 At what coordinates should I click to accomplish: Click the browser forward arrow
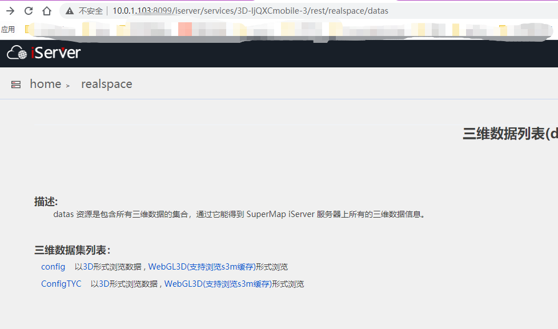[10, 11]
